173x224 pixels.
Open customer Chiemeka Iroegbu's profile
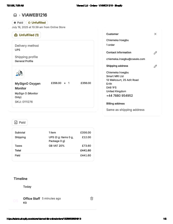pos(117,40)
